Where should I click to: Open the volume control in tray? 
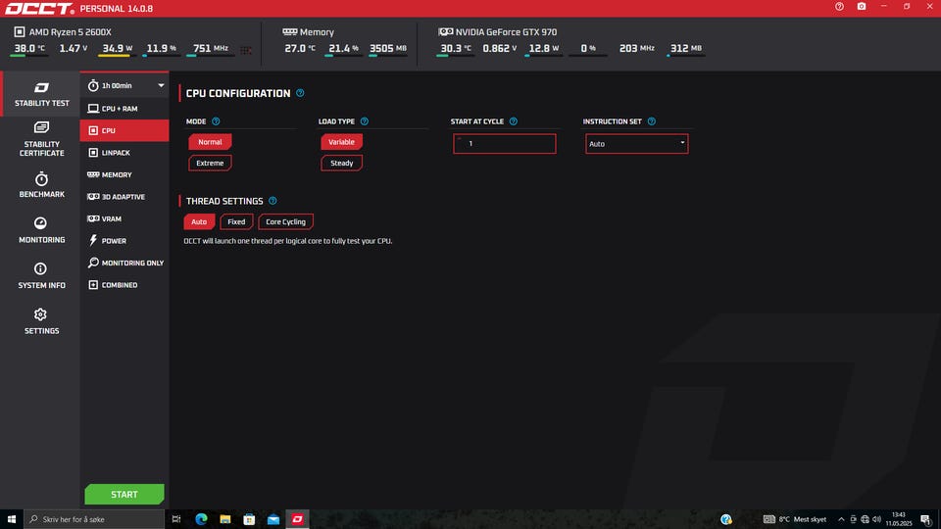[x=876, y=519]
